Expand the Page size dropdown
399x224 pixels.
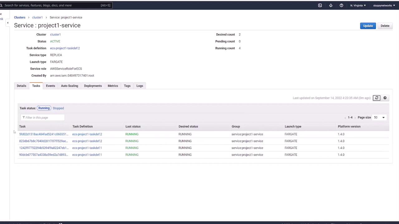[379, 118]
